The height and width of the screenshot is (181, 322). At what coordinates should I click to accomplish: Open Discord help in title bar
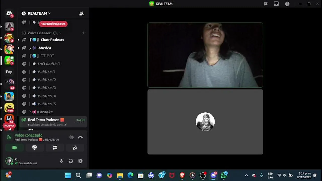287,4
